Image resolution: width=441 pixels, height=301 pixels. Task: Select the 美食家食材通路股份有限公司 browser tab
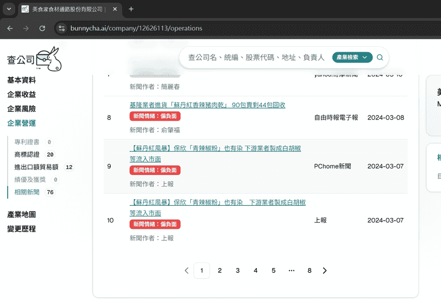click(x=69, y=9)
